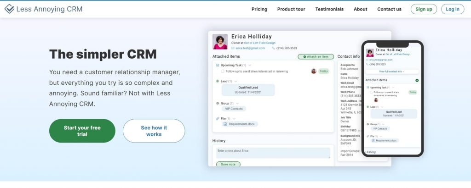The height and width of the screenshot is (188, 471).
Task: Click the 'ENF049' account ID text
Action: (x=345, y=144)
